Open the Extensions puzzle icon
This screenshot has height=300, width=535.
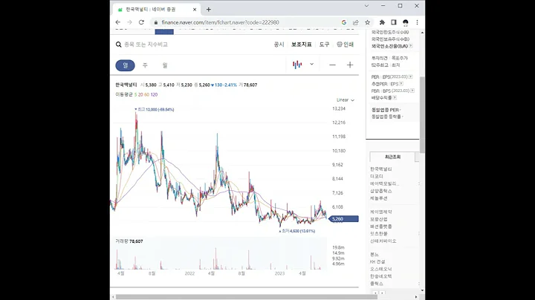(382, 22)
